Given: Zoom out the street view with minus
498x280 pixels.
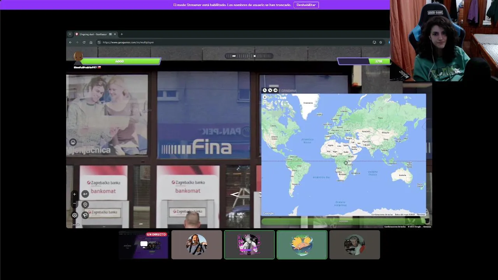Looking at the screenshot, I should coord(75,203).
